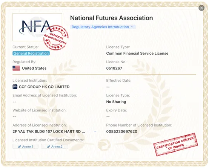Close the license certificate popup

[x=201, y=8]
